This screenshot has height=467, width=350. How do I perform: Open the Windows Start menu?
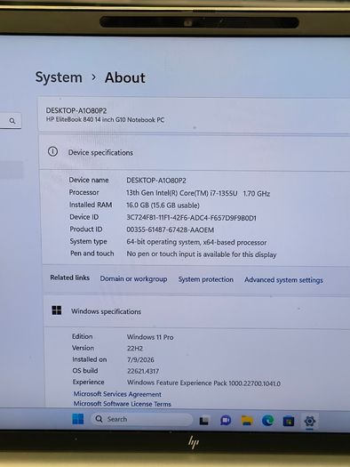pyautogui.click(x=78, y=419)
